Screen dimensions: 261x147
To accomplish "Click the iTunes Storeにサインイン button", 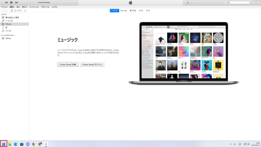I will 92,65.
